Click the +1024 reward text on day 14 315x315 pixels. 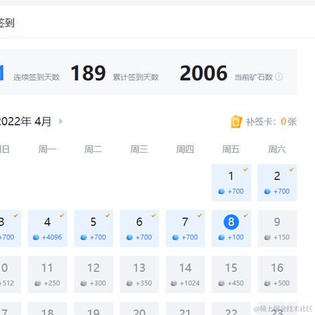(190, 283)
